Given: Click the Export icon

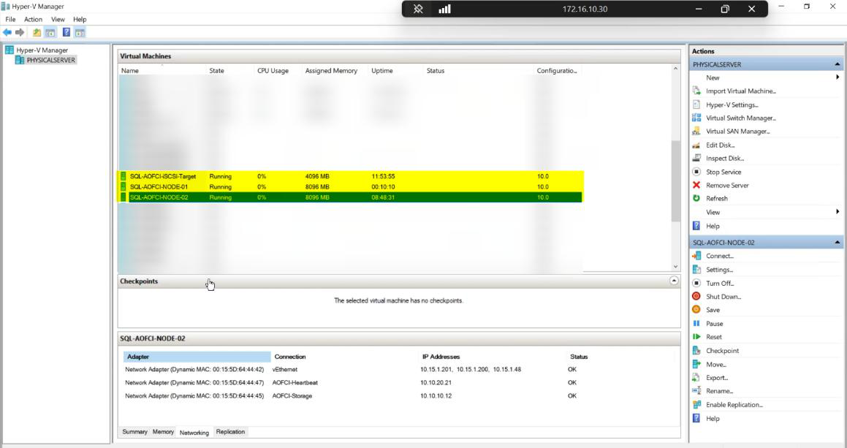Looking at the screenshot, I should [x=696, y=377].
